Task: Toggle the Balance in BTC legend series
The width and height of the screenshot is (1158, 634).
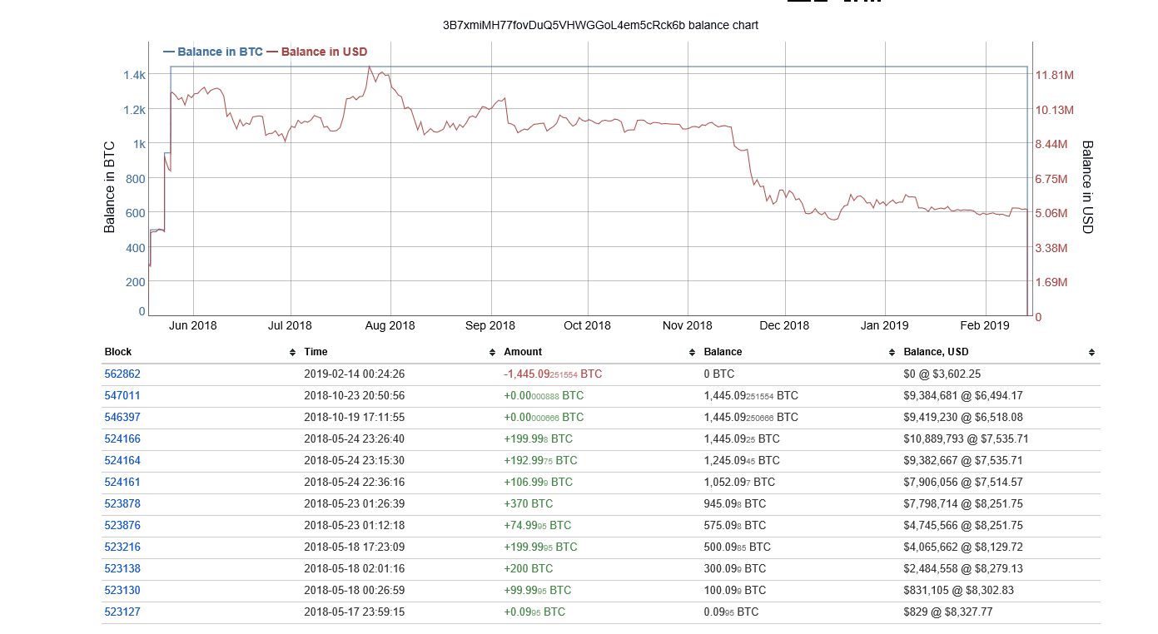Action: 214,52
